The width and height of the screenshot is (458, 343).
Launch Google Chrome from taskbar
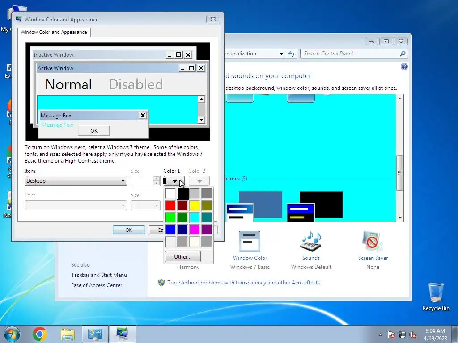pos(40,334)
